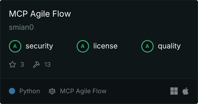Click the hammer tools icon

36,64
